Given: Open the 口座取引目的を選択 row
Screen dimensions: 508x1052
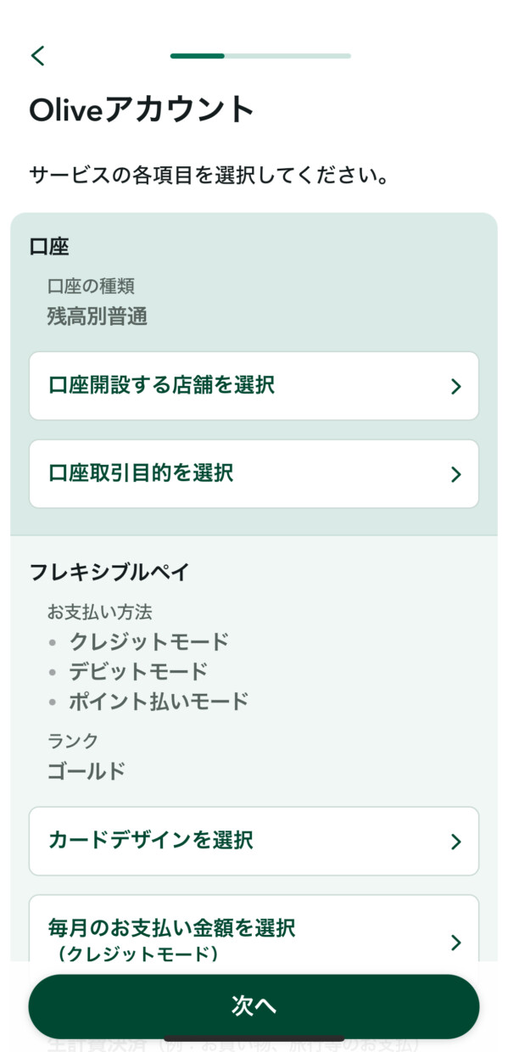Looking at the screenshot, I should (x=254, y=473).
